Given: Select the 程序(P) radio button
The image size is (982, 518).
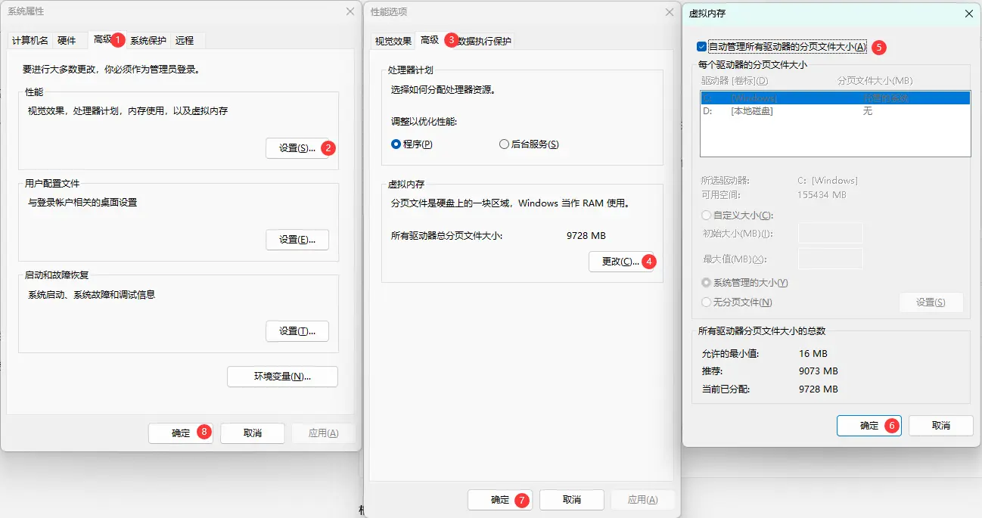Looking at the screenshot, I should pyautogui.click(x=396, y=144).
